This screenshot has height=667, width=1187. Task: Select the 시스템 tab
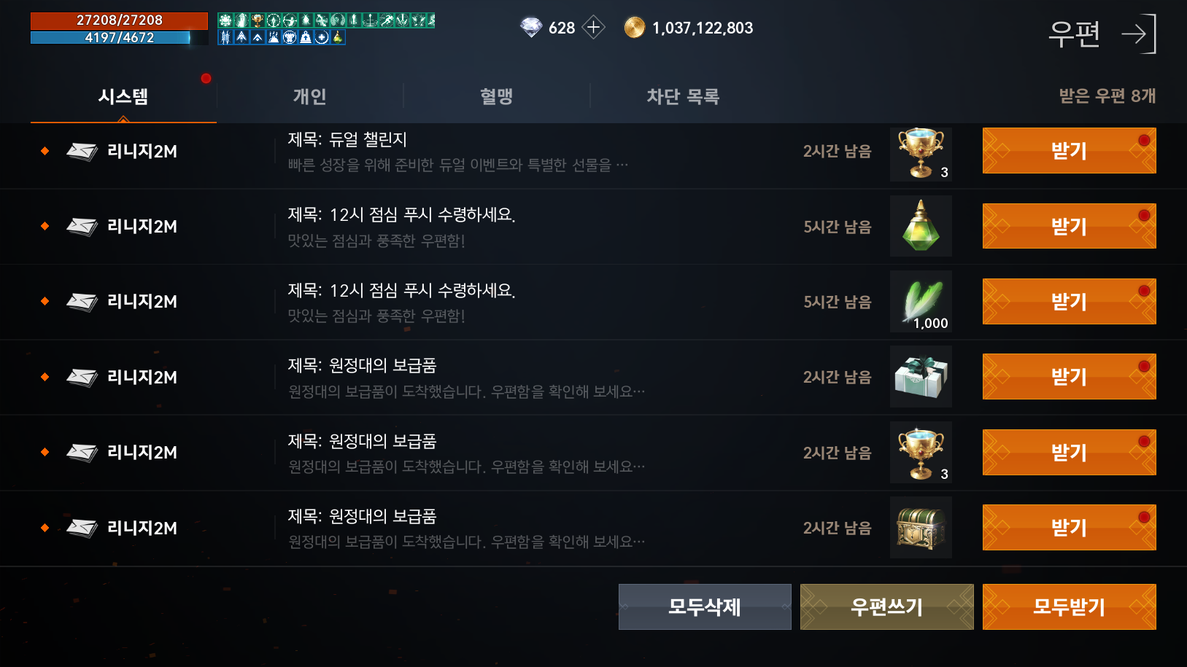coord(123,96)
